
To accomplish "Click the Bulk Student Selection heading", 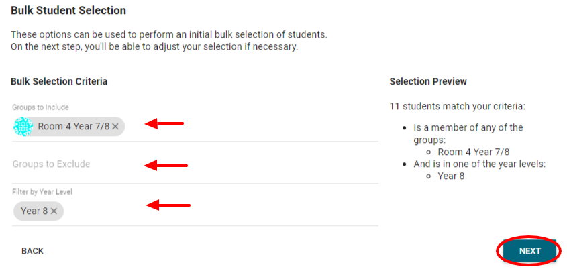I will (68, 11).
